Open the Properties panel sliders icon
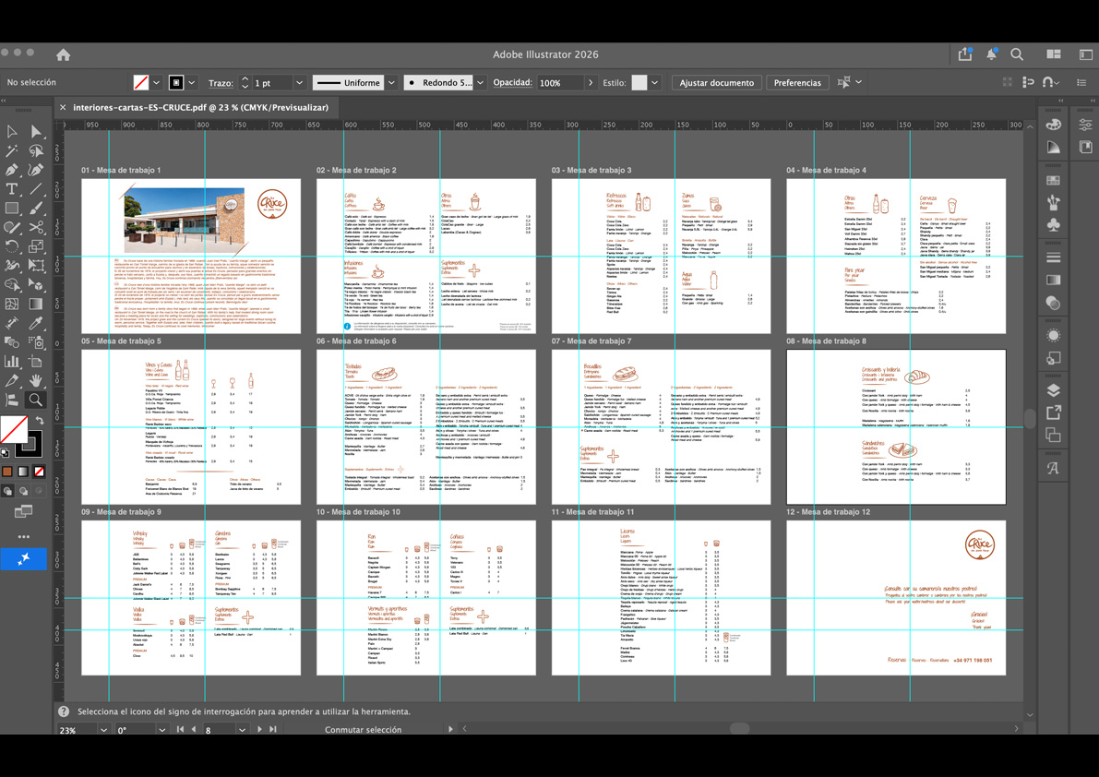This screenshot has height=777, width=1099. [x=1086, y=124]
